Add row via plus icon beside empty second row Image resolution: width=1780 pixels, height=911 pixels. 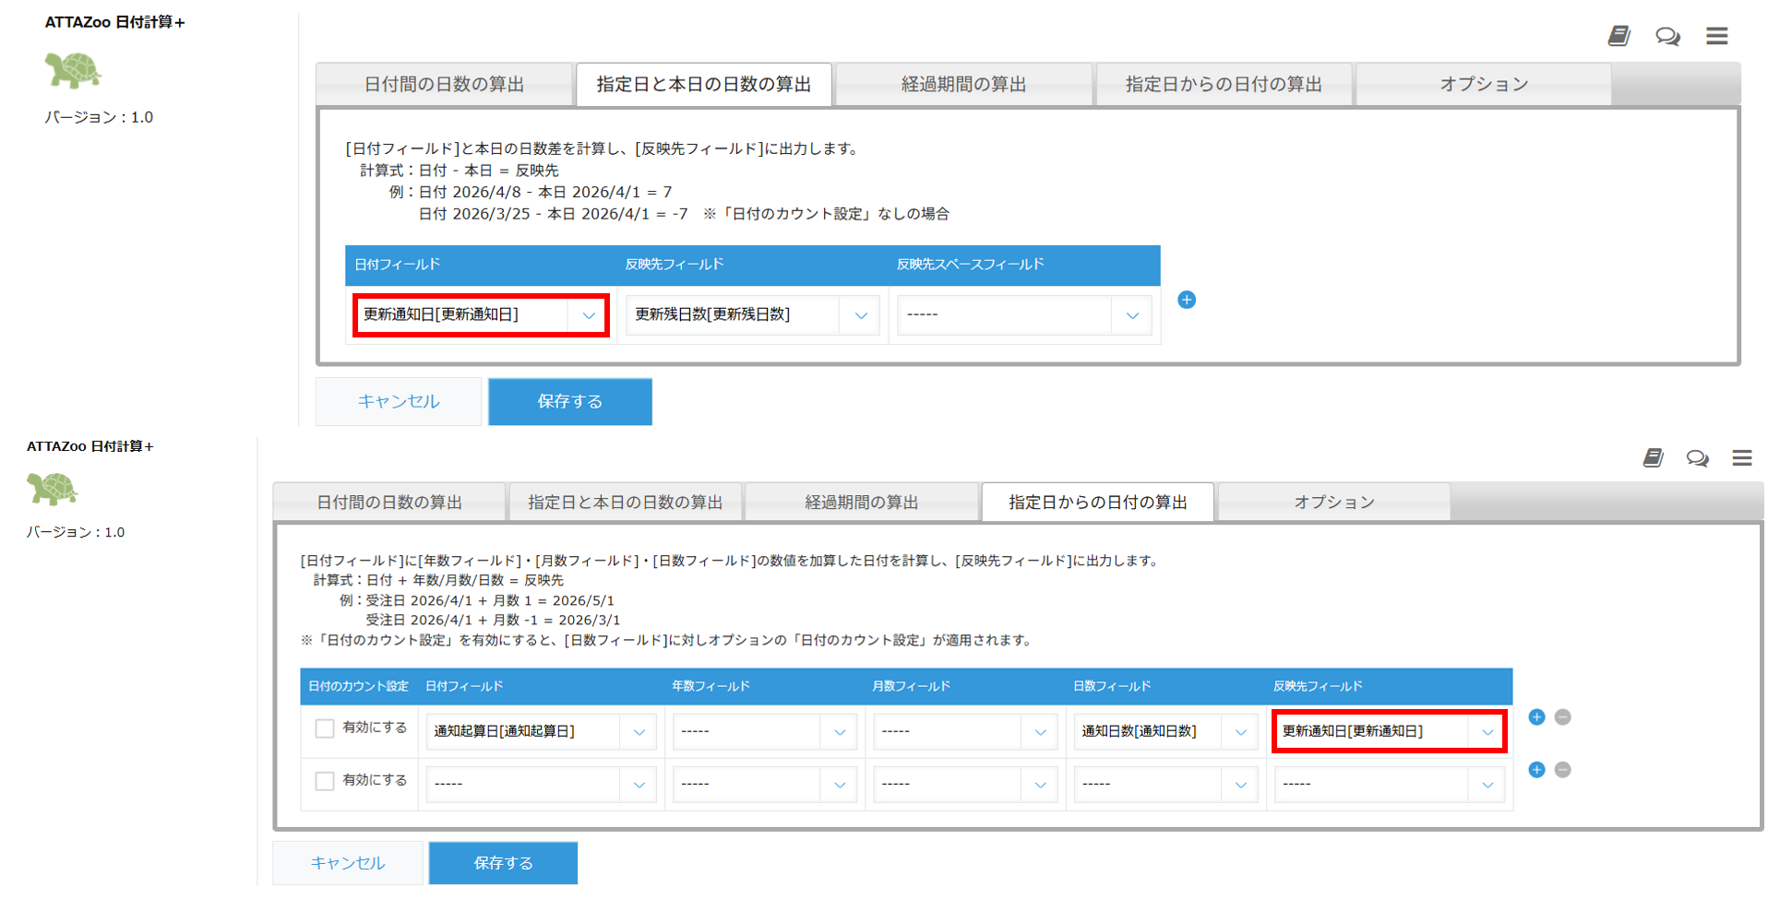[1536, 770]
